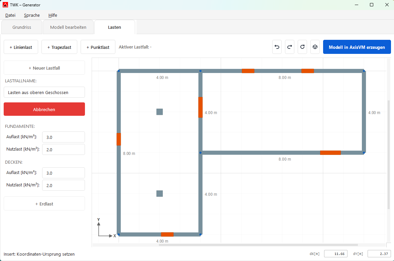Add a new Linienlast
The image size is (394, 261).
coord(21,47)
